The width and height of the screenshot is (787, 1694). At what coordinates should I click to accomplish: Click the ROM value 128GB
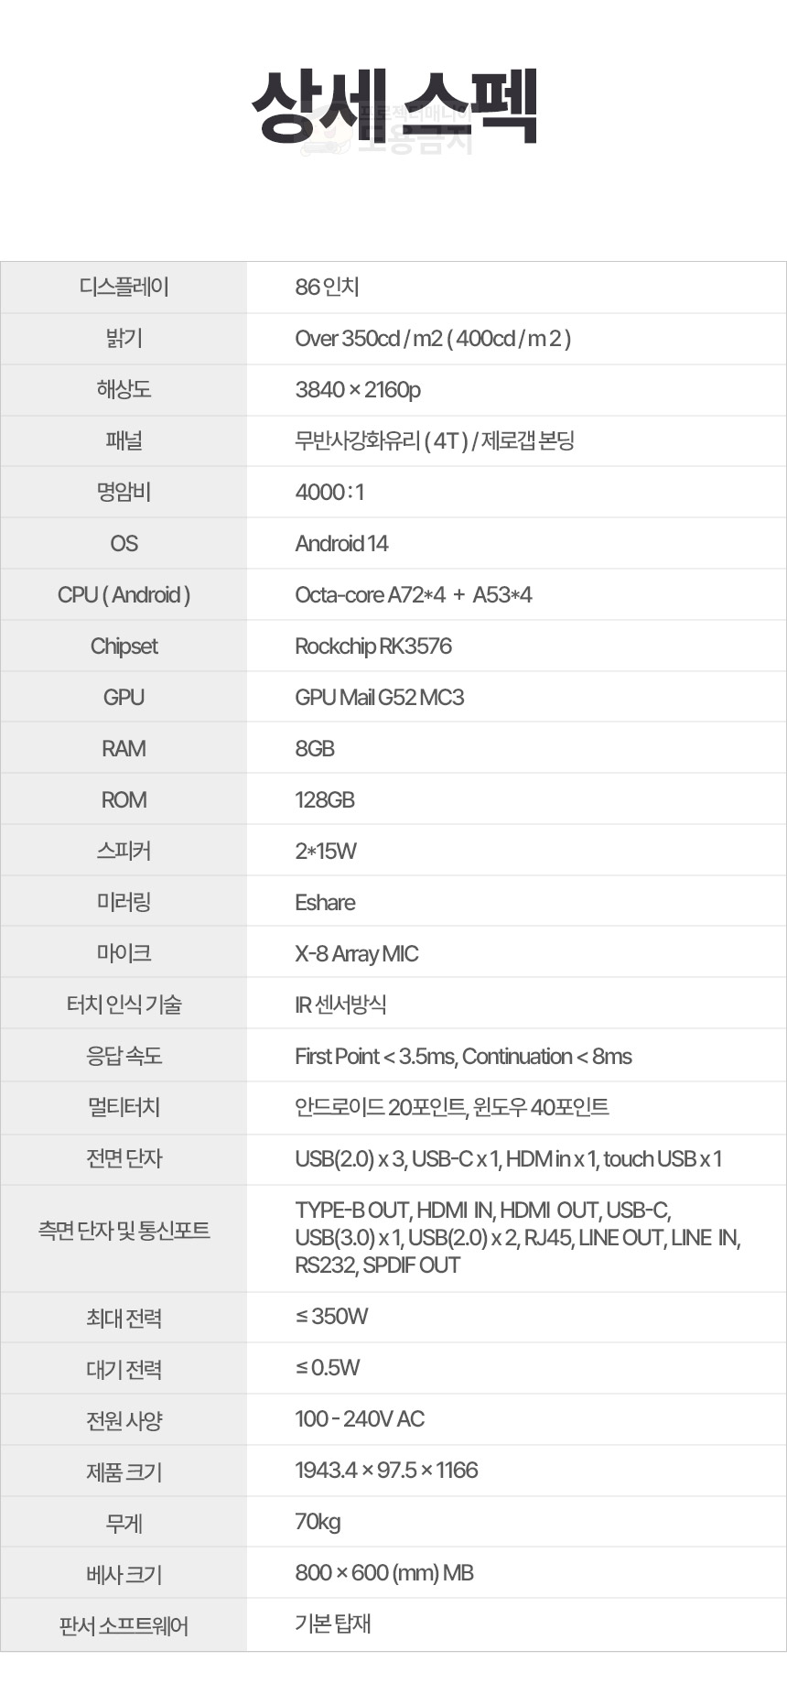(x=325, y=800)
